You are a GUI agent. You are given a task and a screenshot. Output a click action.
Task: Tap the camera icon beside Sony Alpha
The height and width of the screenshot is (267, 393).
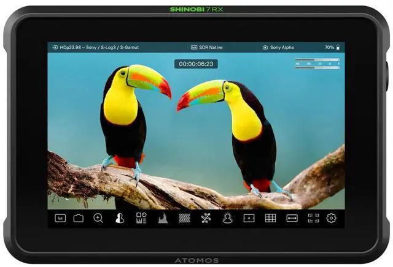[265, 47]
